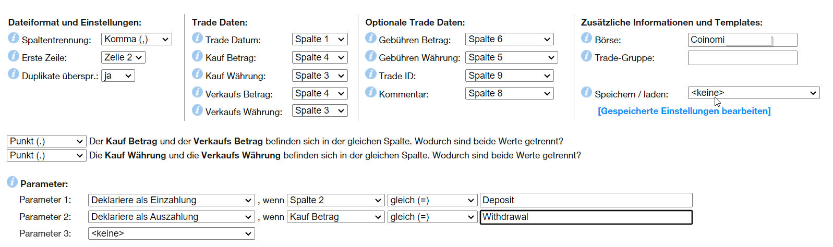Open Parameter 1 action dropdown

(171, 200)
